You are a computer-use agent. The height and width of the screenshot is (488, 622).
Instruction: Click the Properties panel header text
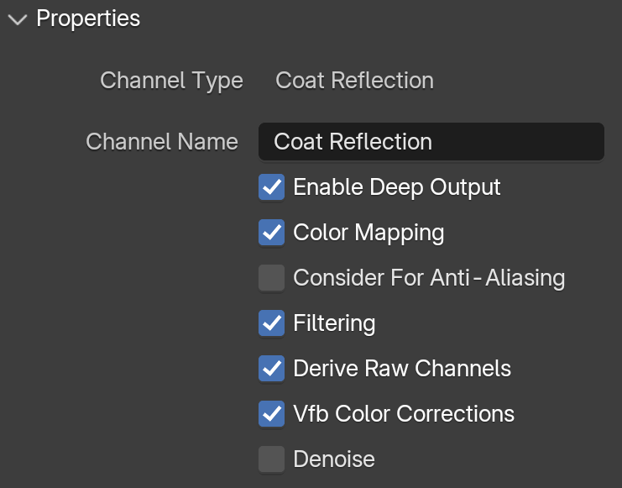tap(88, 18)
